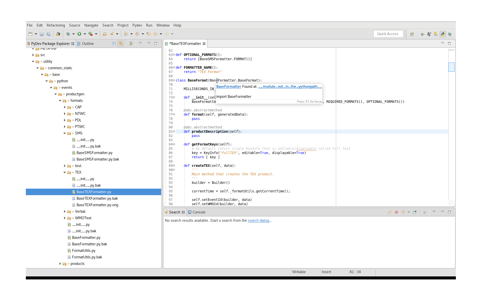
Task: Open the Git perspective icon
Action: pos(436,34)
